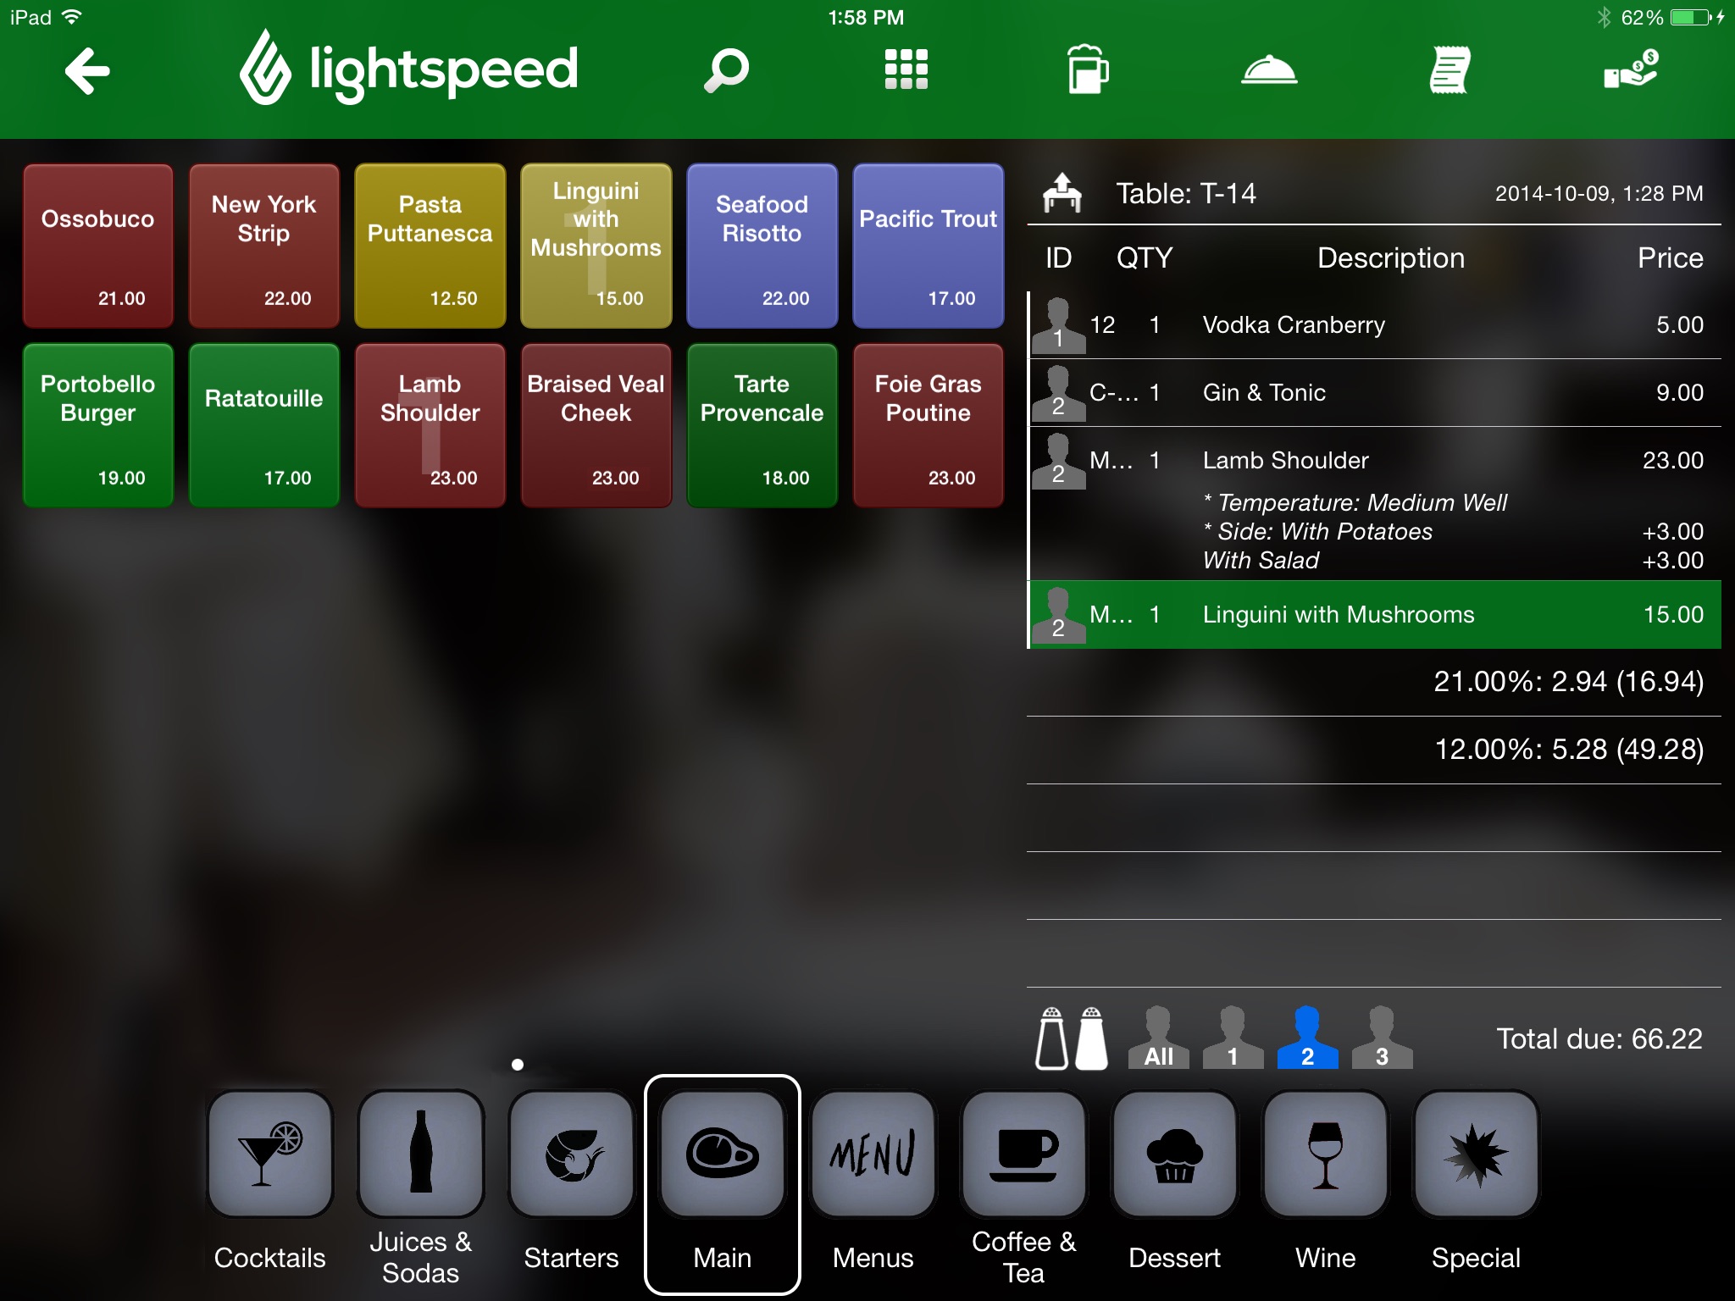Open the grid keypad icon
This screenshot has height=1301, width=1735.
point(906,69)
